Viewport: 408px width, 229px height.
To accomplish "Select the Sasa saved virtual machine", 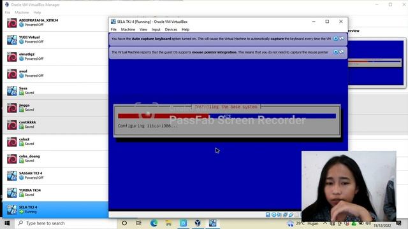I will tap(55, 91).
